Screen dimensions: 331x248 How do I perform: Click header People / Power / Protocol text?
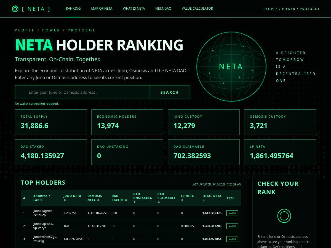coord(292,9)
